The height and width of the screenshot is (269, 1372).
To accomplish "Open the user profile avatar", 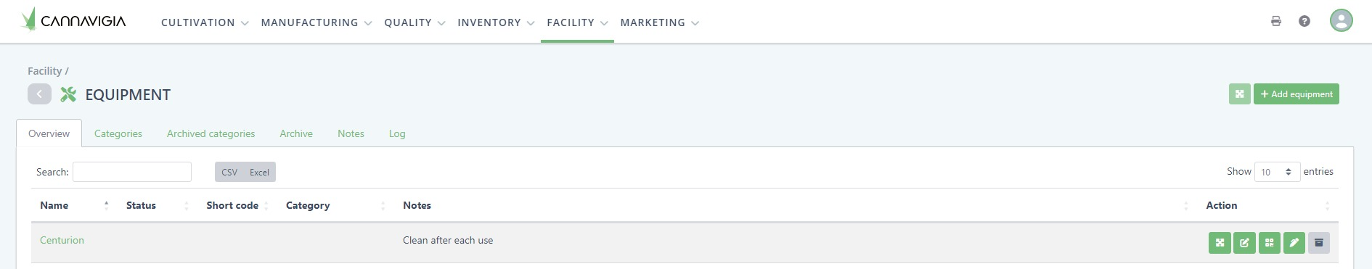I will click(x=1342, y=20).
